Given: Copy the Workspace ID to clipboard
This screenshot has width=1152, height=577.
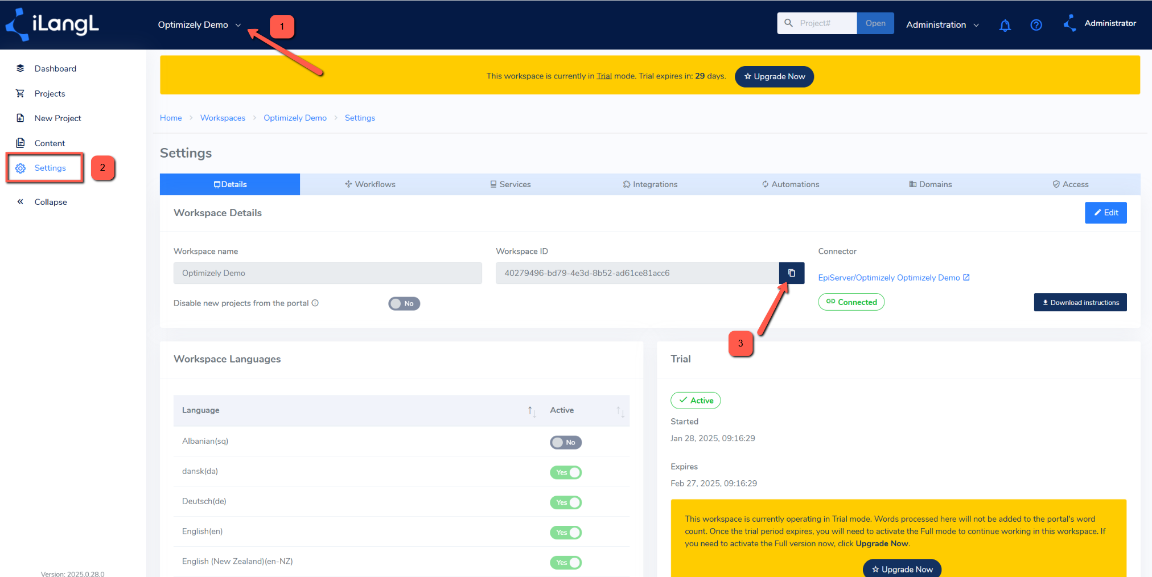Looking at the screenshot, I should (791, 273).
